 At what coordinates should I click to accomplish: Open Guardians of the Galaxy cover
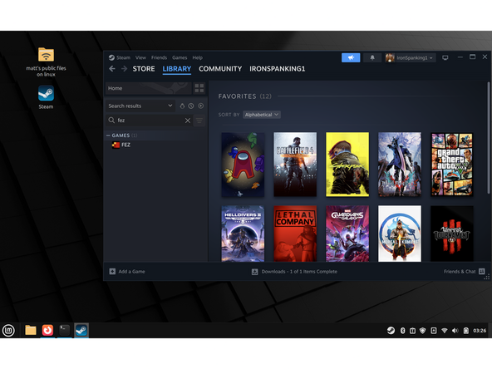(347, 234)
